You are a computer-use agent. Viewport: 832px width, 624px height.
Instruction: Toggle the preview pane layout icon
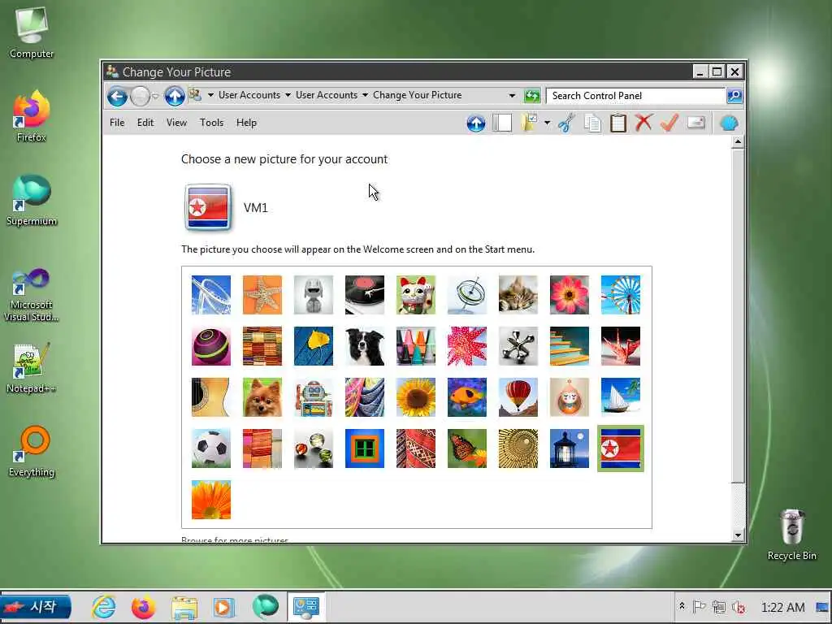(x=502, y=123)
